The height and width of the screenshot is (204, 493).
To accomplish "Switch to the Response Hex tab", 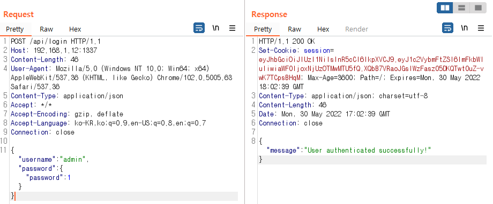I will click(x=323, y=29).
